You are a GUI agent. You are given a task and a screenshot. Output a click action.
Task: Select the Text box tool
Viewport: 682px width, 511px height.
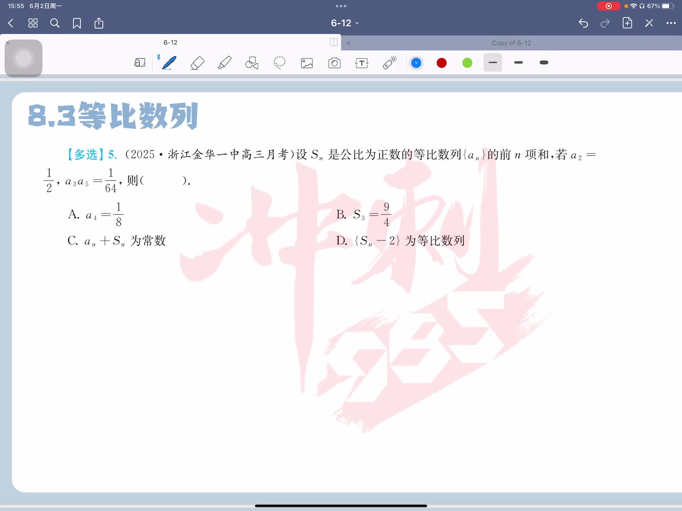tap(362, 63)
